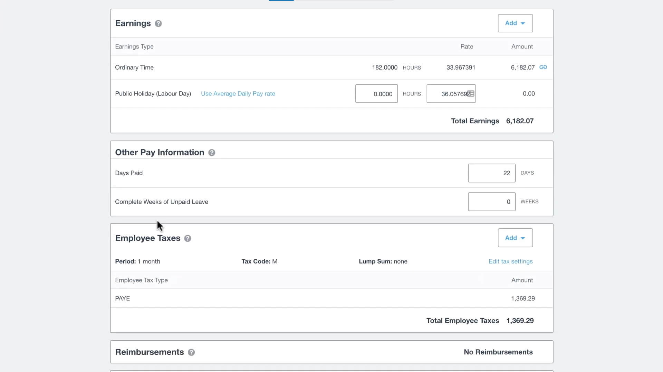Click the Earnings help question mark icon
Screen dimensions: 663x372
click(158, 23)
